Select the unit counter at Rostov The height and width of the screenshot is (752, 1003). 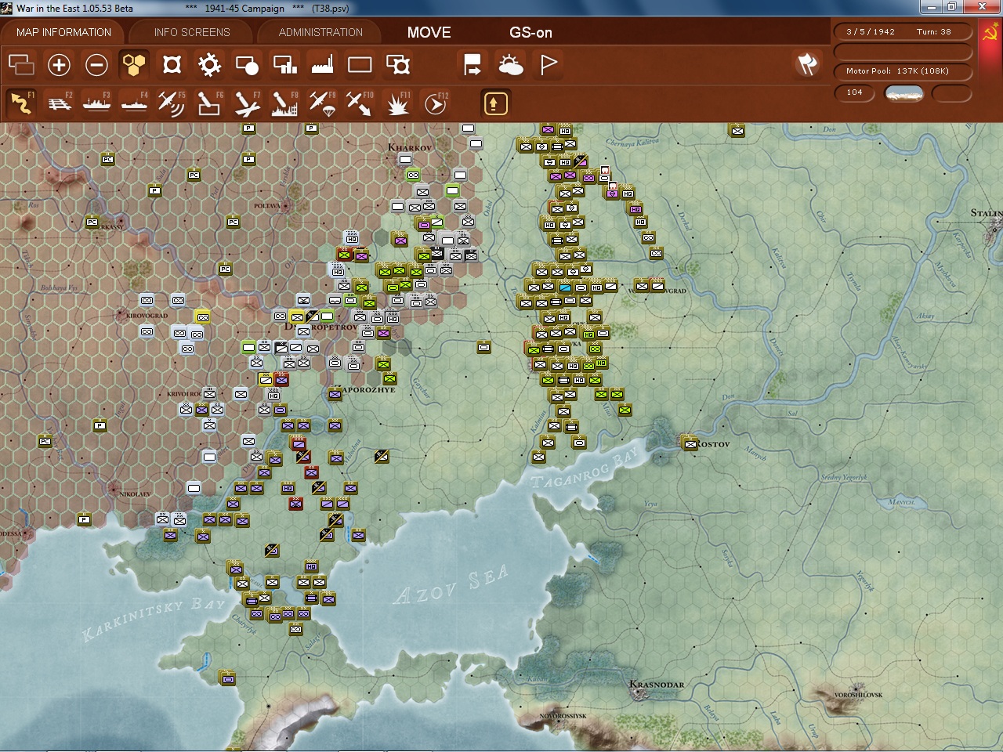point(690,444)
